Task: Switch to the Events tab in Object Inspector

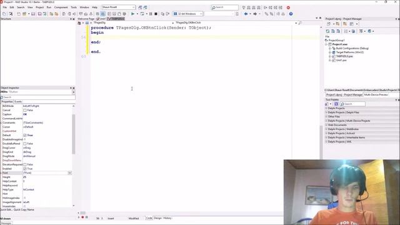Action: coord(18,101)
